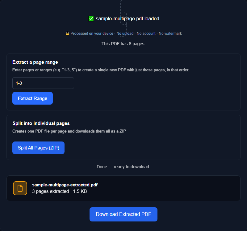This screenshot has width=247, height=231.
Task: Click the No watermark label
Action: click(170, 34)
